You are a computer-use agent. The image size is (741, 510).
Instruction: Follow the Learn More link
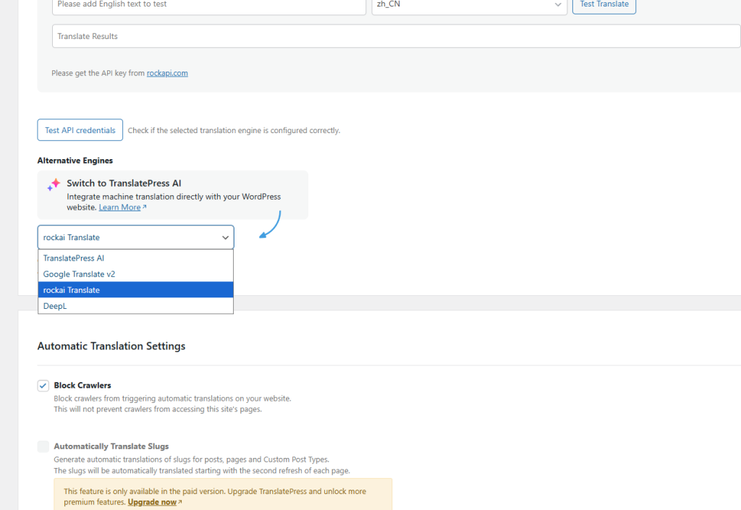pos(119,208)
